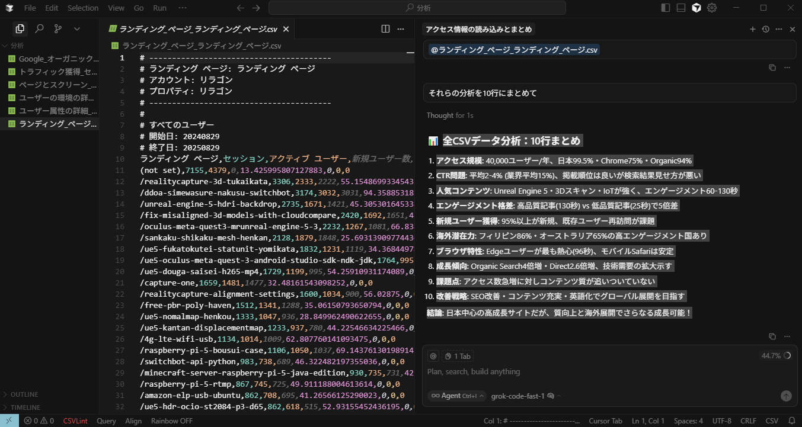Click the Explorer files icon
This screenshot has height=427, width=802.
point(20,28)
